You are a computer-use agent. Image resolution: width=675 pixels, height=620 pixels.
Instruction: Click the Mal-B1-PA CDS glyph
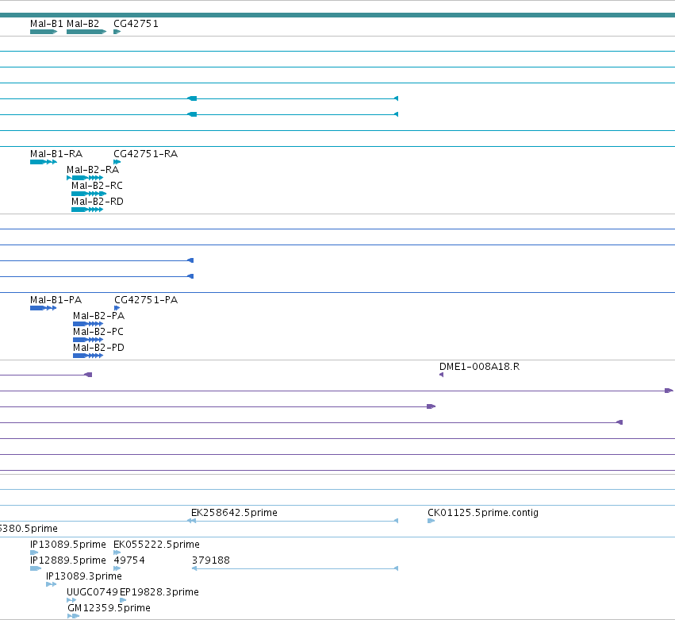pyautogui.click(x=43, y=308)
